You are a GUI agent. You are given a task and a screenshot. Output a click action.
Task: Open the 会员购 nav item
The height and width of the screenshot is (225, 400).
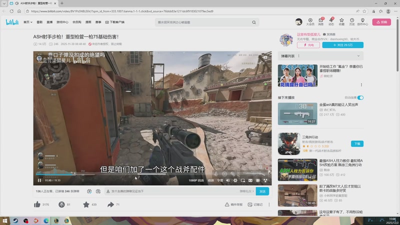click(77, 22)
